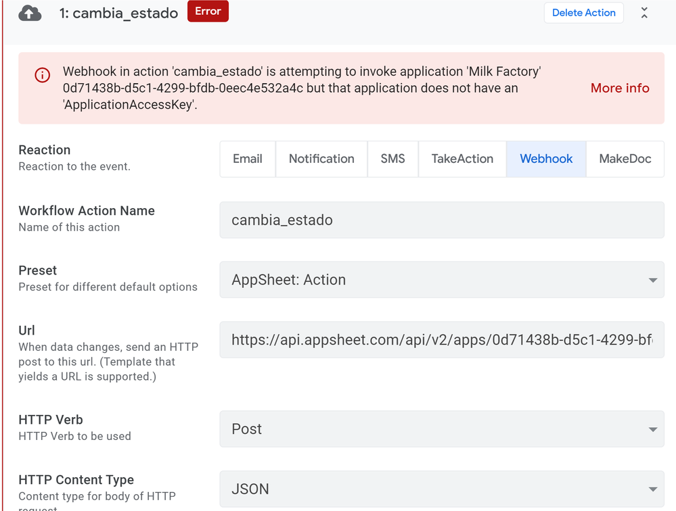Click the 'ApplicationAccessKey' error message text
Viewport: 676px width, 511px height.
click(302, 88)
